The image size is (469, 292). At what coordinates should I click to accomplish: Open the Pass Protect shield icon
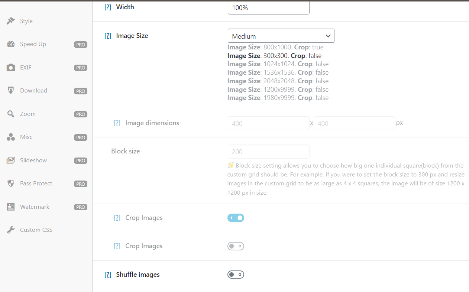click(10, 183)
